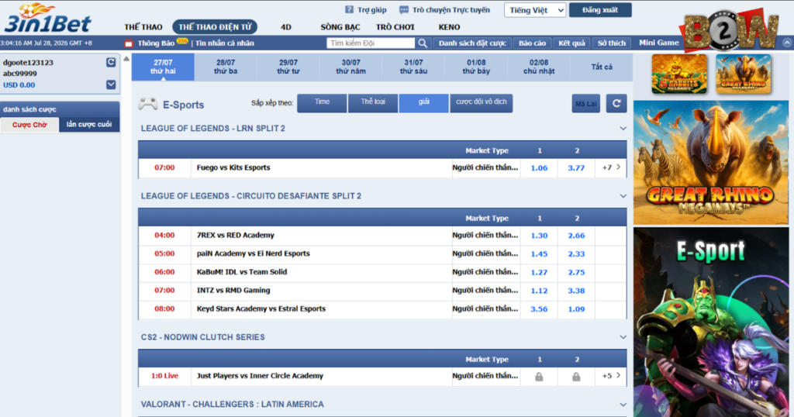The image size is (794, 417).
Task: Bet odds 2.33 on Ei Nerd Esports
Action: 576,253
